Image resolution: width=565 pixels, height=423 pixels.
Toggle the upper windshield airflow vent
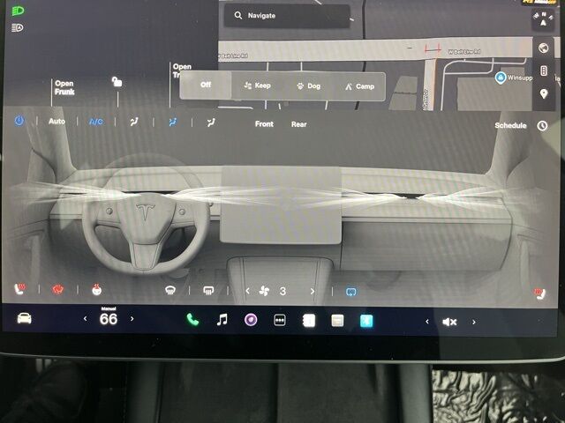click(x=134, y=122)
